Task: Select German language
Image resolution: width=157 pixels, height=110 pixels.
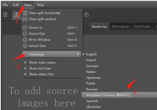Action: (x=92, y=66)
